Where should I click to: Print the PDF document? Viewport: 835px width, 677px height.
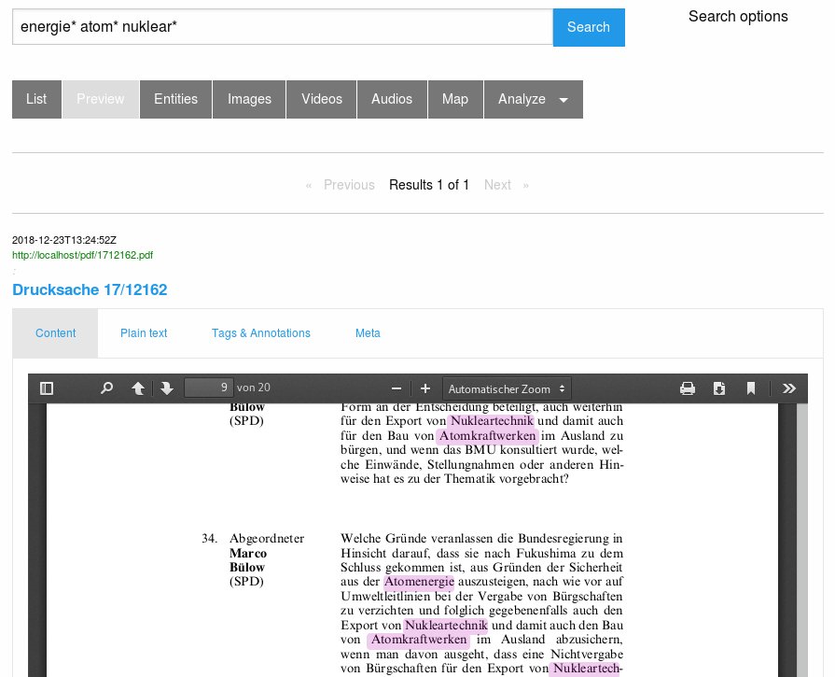[x=688, y=388]
